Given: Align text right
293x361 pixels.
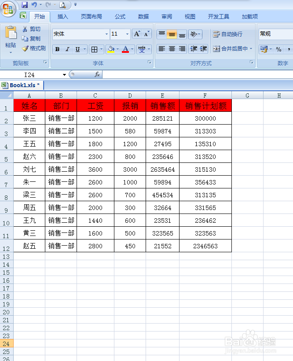Looking at the screenshot, I should click(x=182, y=48).
